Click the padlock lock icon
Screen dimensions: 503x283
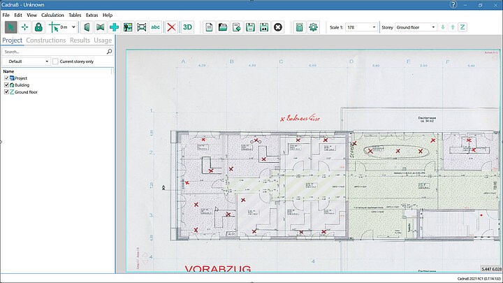coord(38,27)
